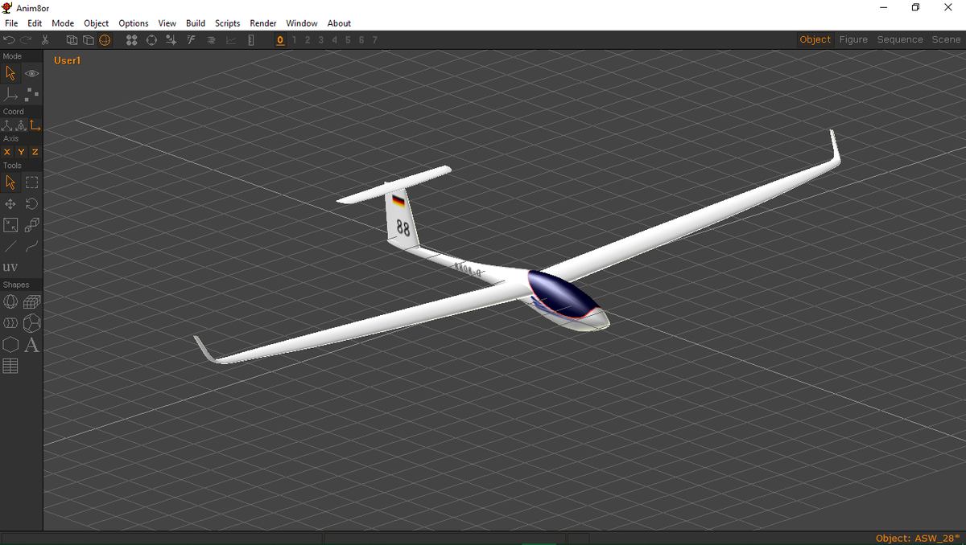The width and height of the screenshot is (966, 545).
Task: Choose screen coordinate system icon
Action: [35, 125]
